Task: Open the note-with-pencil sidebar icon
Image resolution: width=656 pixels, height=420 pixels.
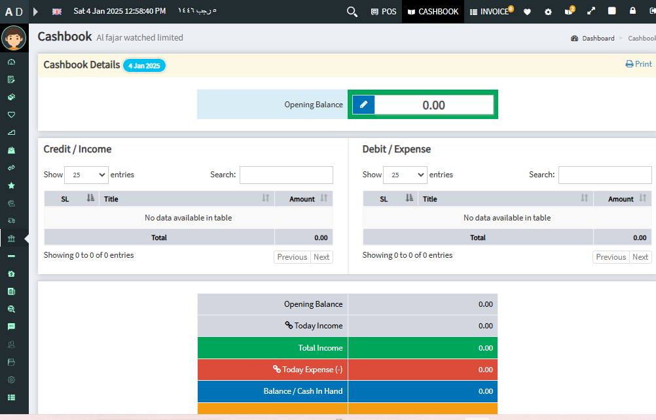Action: pyautogui.click(x=11, y=79)
